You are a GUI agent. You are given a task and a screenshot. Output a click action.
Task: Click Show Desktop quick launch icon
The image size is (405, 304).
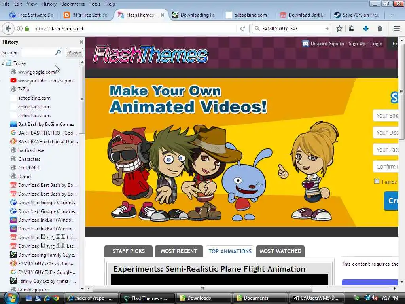tap(28, 298)
